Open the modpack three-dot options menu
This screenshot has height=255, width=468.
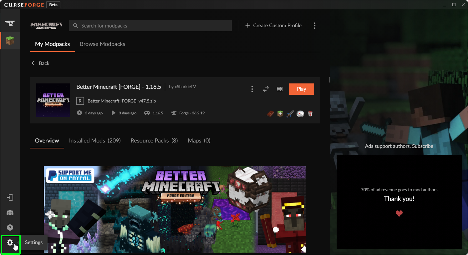[x=252, y=89]
